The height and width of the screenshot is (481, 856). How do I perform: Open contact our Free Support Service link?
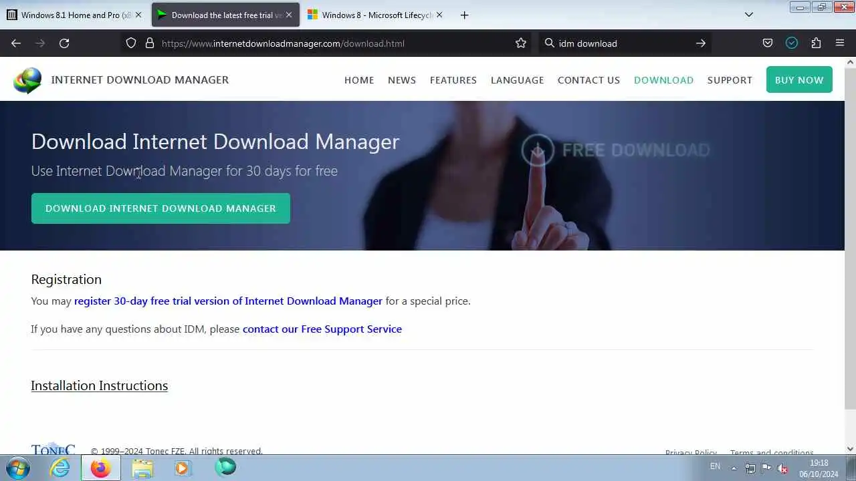[x=322, y=329]
